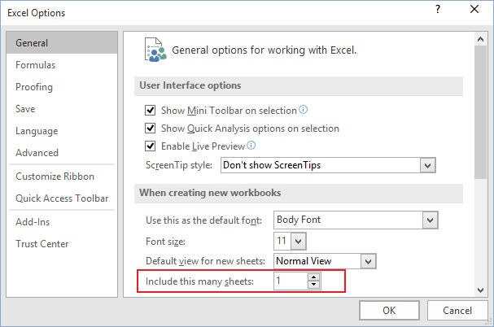
Task: Click the scrollbar down arrow
Action: [x=480, y=290]
